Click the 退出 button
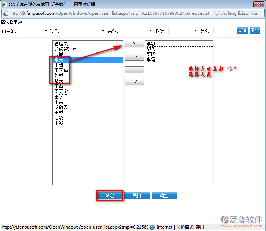Image resolution: width=266 pixels, height=231 pixels. click(255, 31)
